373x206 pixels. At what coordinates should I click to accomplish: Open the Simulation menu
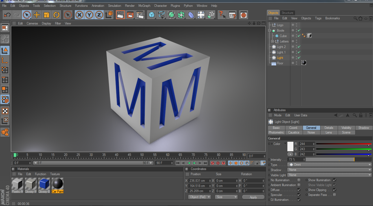point(114,6)
